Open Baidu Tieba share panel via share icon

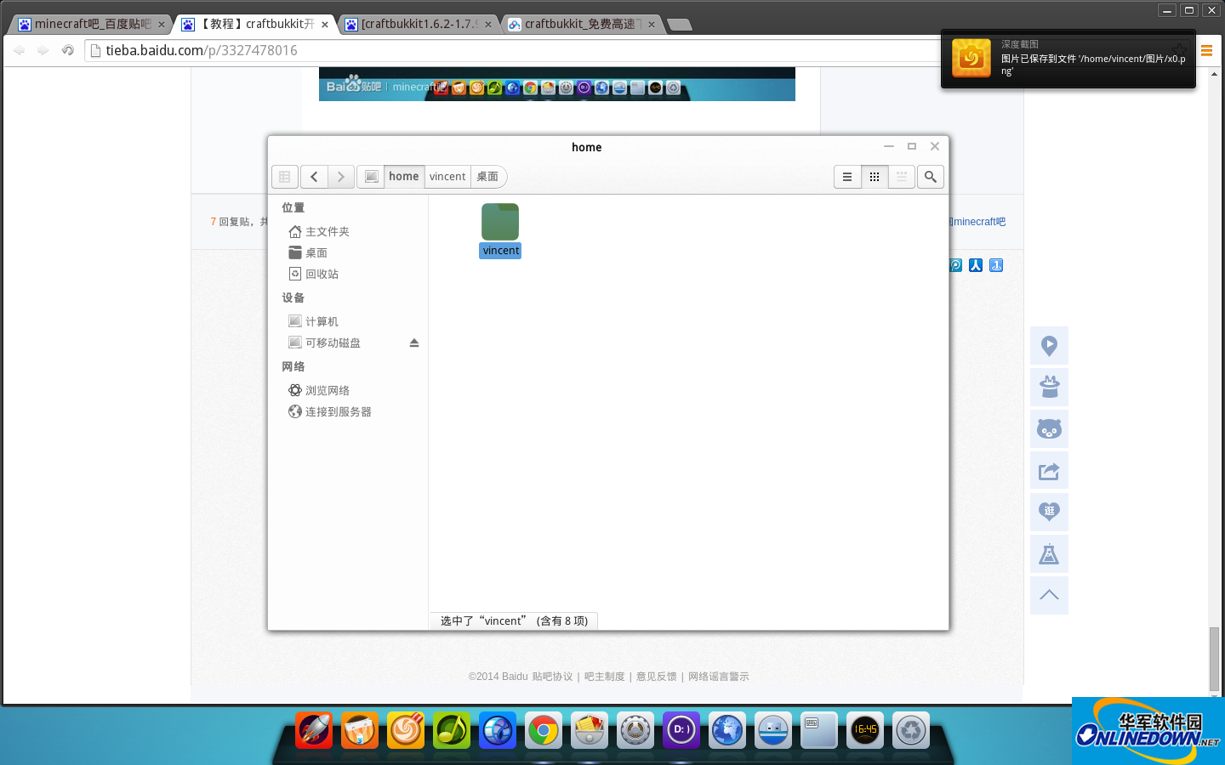click(1049, 471)
